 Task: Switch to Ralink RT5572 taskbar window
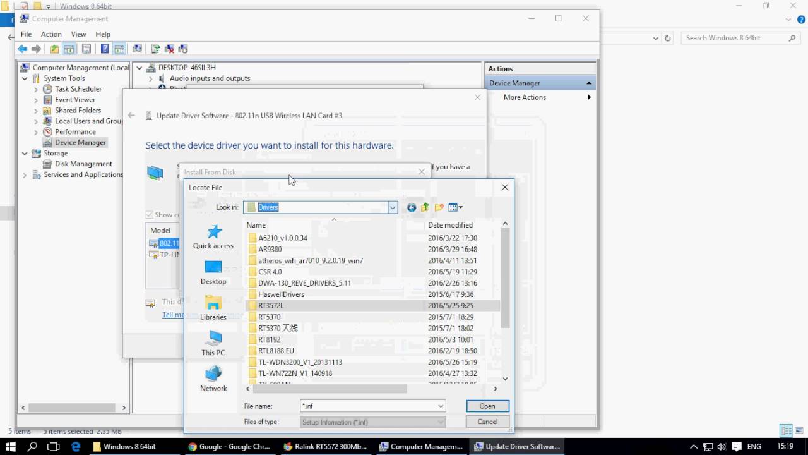click(326, 446)
